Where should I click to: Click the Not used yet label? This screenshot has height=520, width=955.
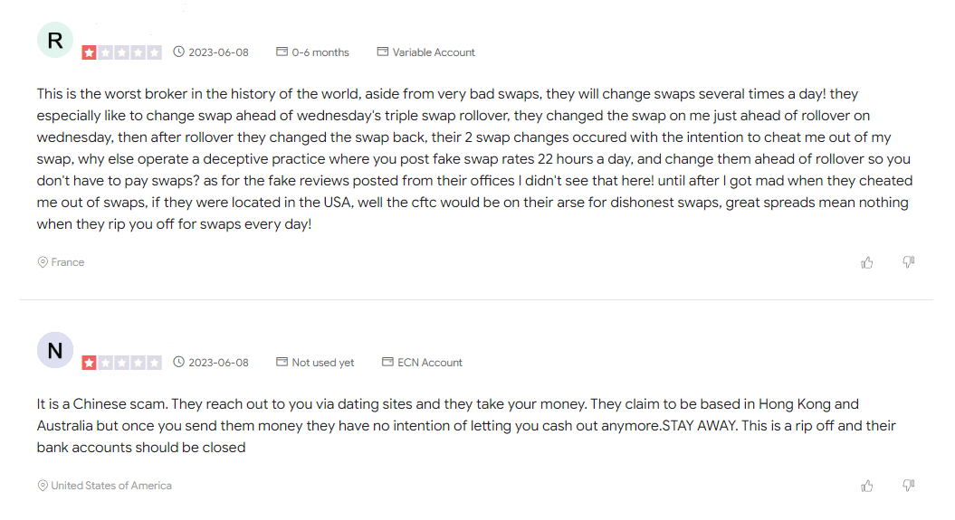click(x=322, y=363)
